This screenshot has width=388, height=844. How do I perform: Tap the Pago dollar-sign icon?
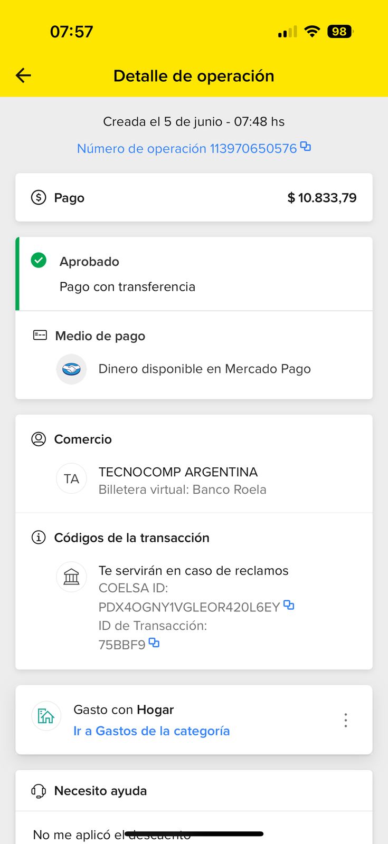(x=39, y=198)
